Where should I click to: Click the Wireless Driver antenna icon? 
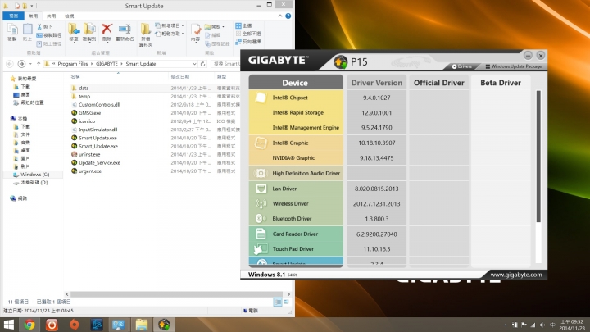[261, 203]
